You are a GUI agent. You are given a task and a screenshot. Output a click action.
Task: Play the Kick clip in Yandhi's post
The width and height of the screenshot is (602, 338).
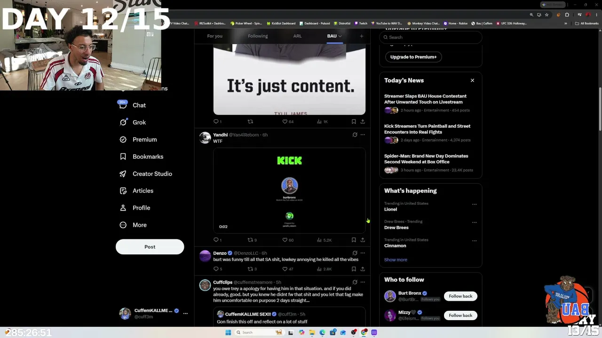[289, 191]
